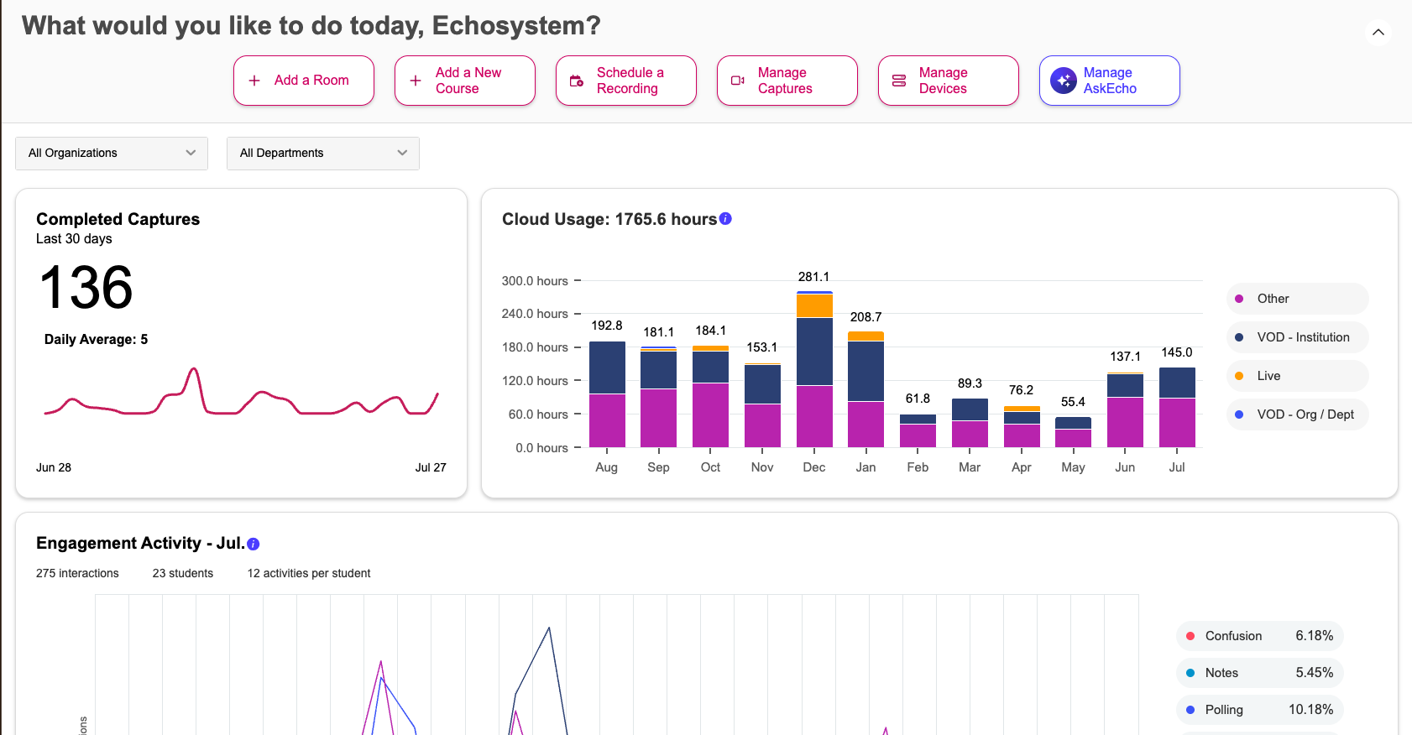The image size is (1412, 735).
Task: Click the AskEcho sparkle icon
Action: coord(1064,81)
